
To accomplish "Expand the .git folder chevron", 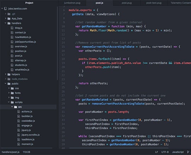I will coord(5,14).
